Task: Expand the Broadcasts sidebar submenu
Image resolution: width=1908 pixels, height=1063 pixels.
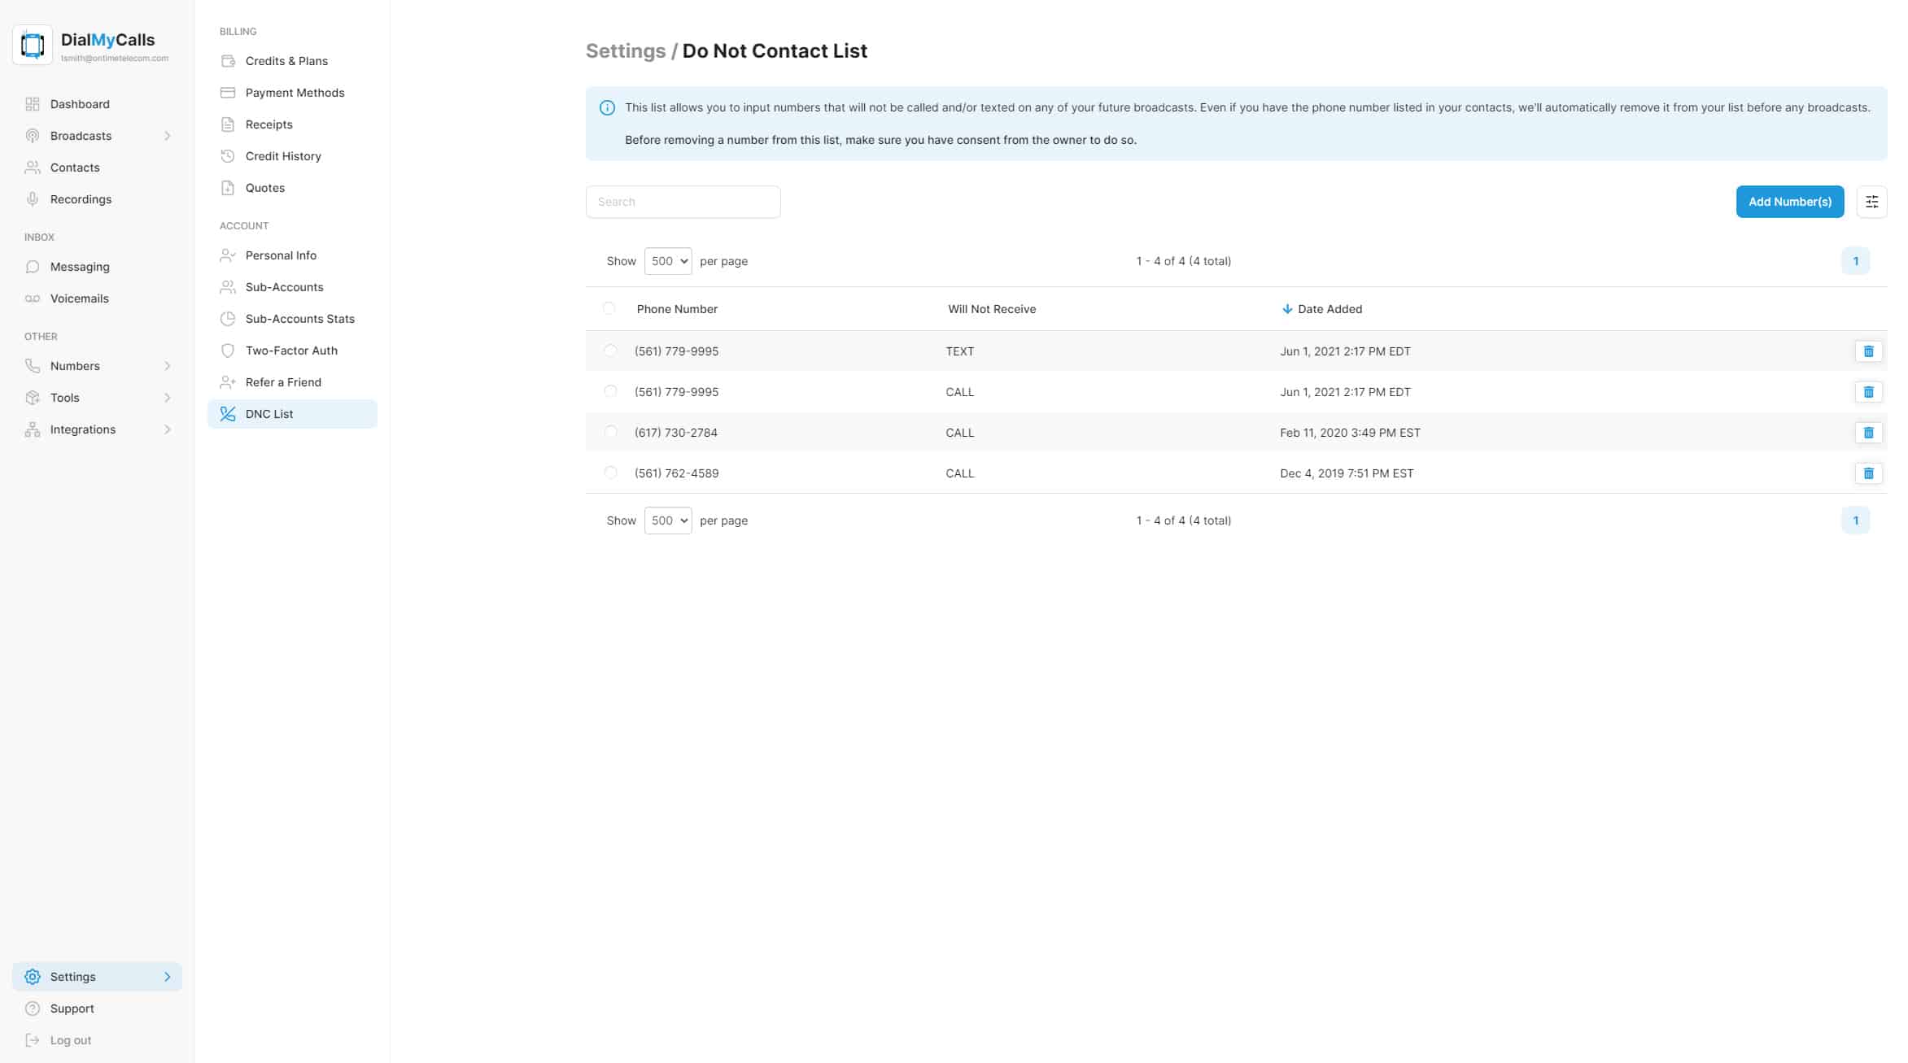Action: pos(167,136)
